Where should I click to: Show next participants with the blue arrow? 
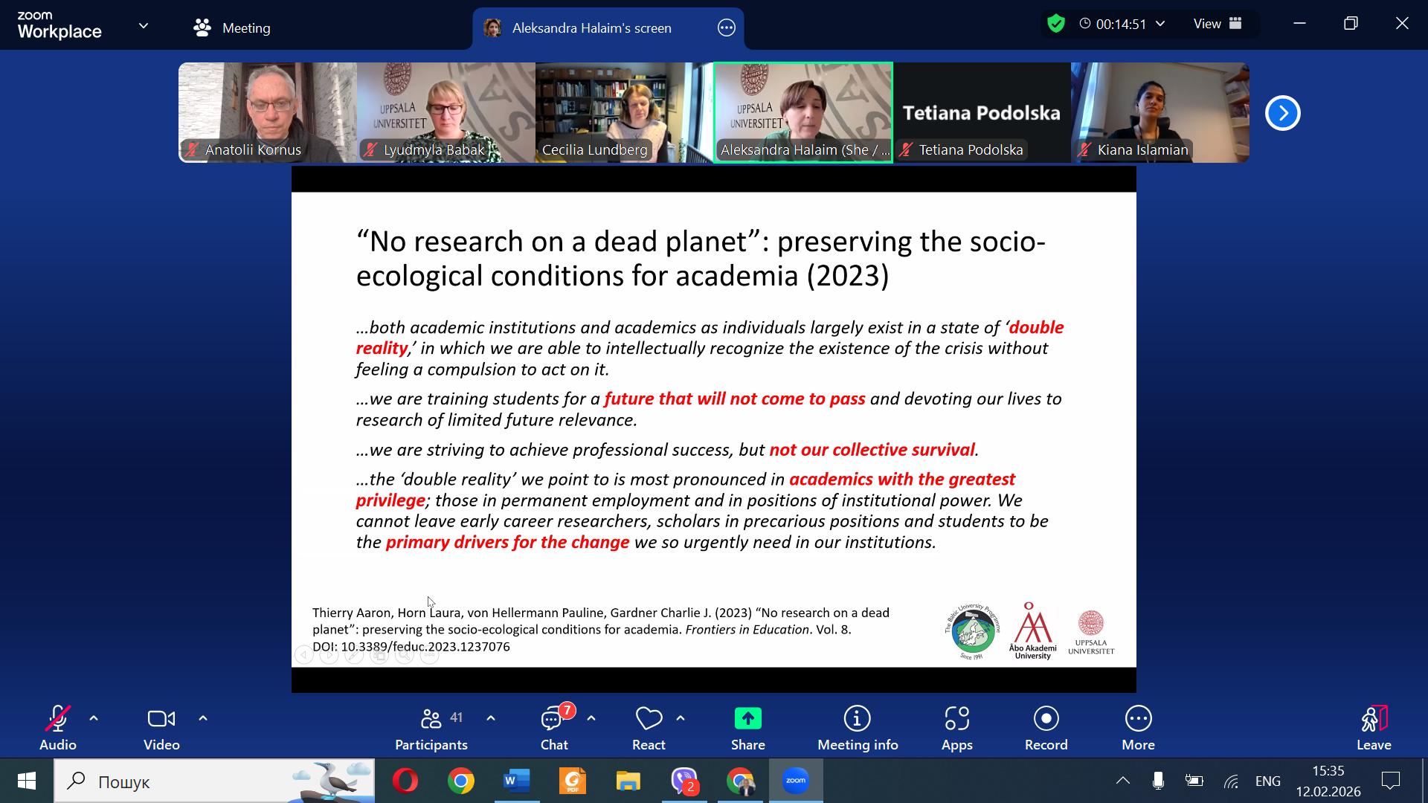point(1282,113)
